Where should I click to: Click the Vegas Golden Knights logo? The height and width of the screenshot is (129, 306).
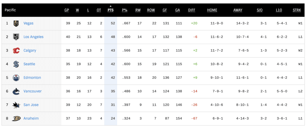pyautogui.click(x=16, y=23)
